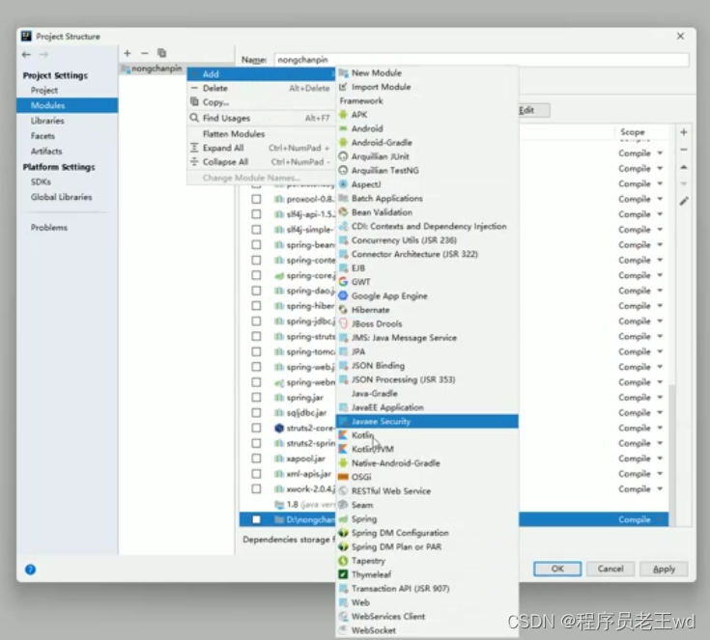710x640 pixels.
Task: Choose the Android framework
Action: (427, 128)
